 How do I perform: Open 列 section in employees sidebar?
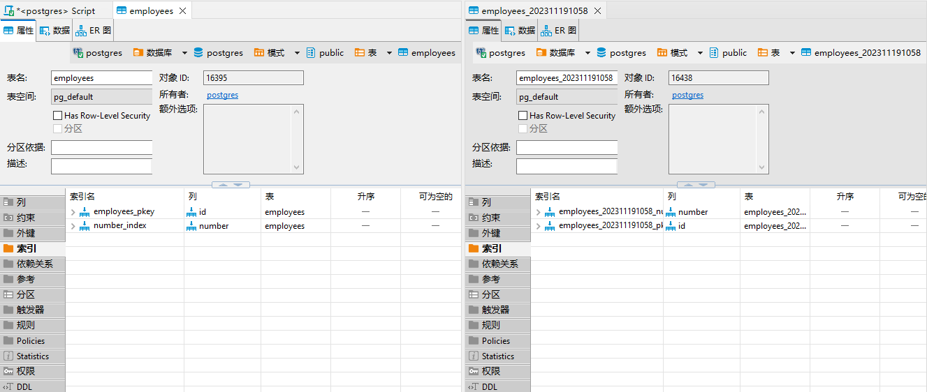click(32, 202)
